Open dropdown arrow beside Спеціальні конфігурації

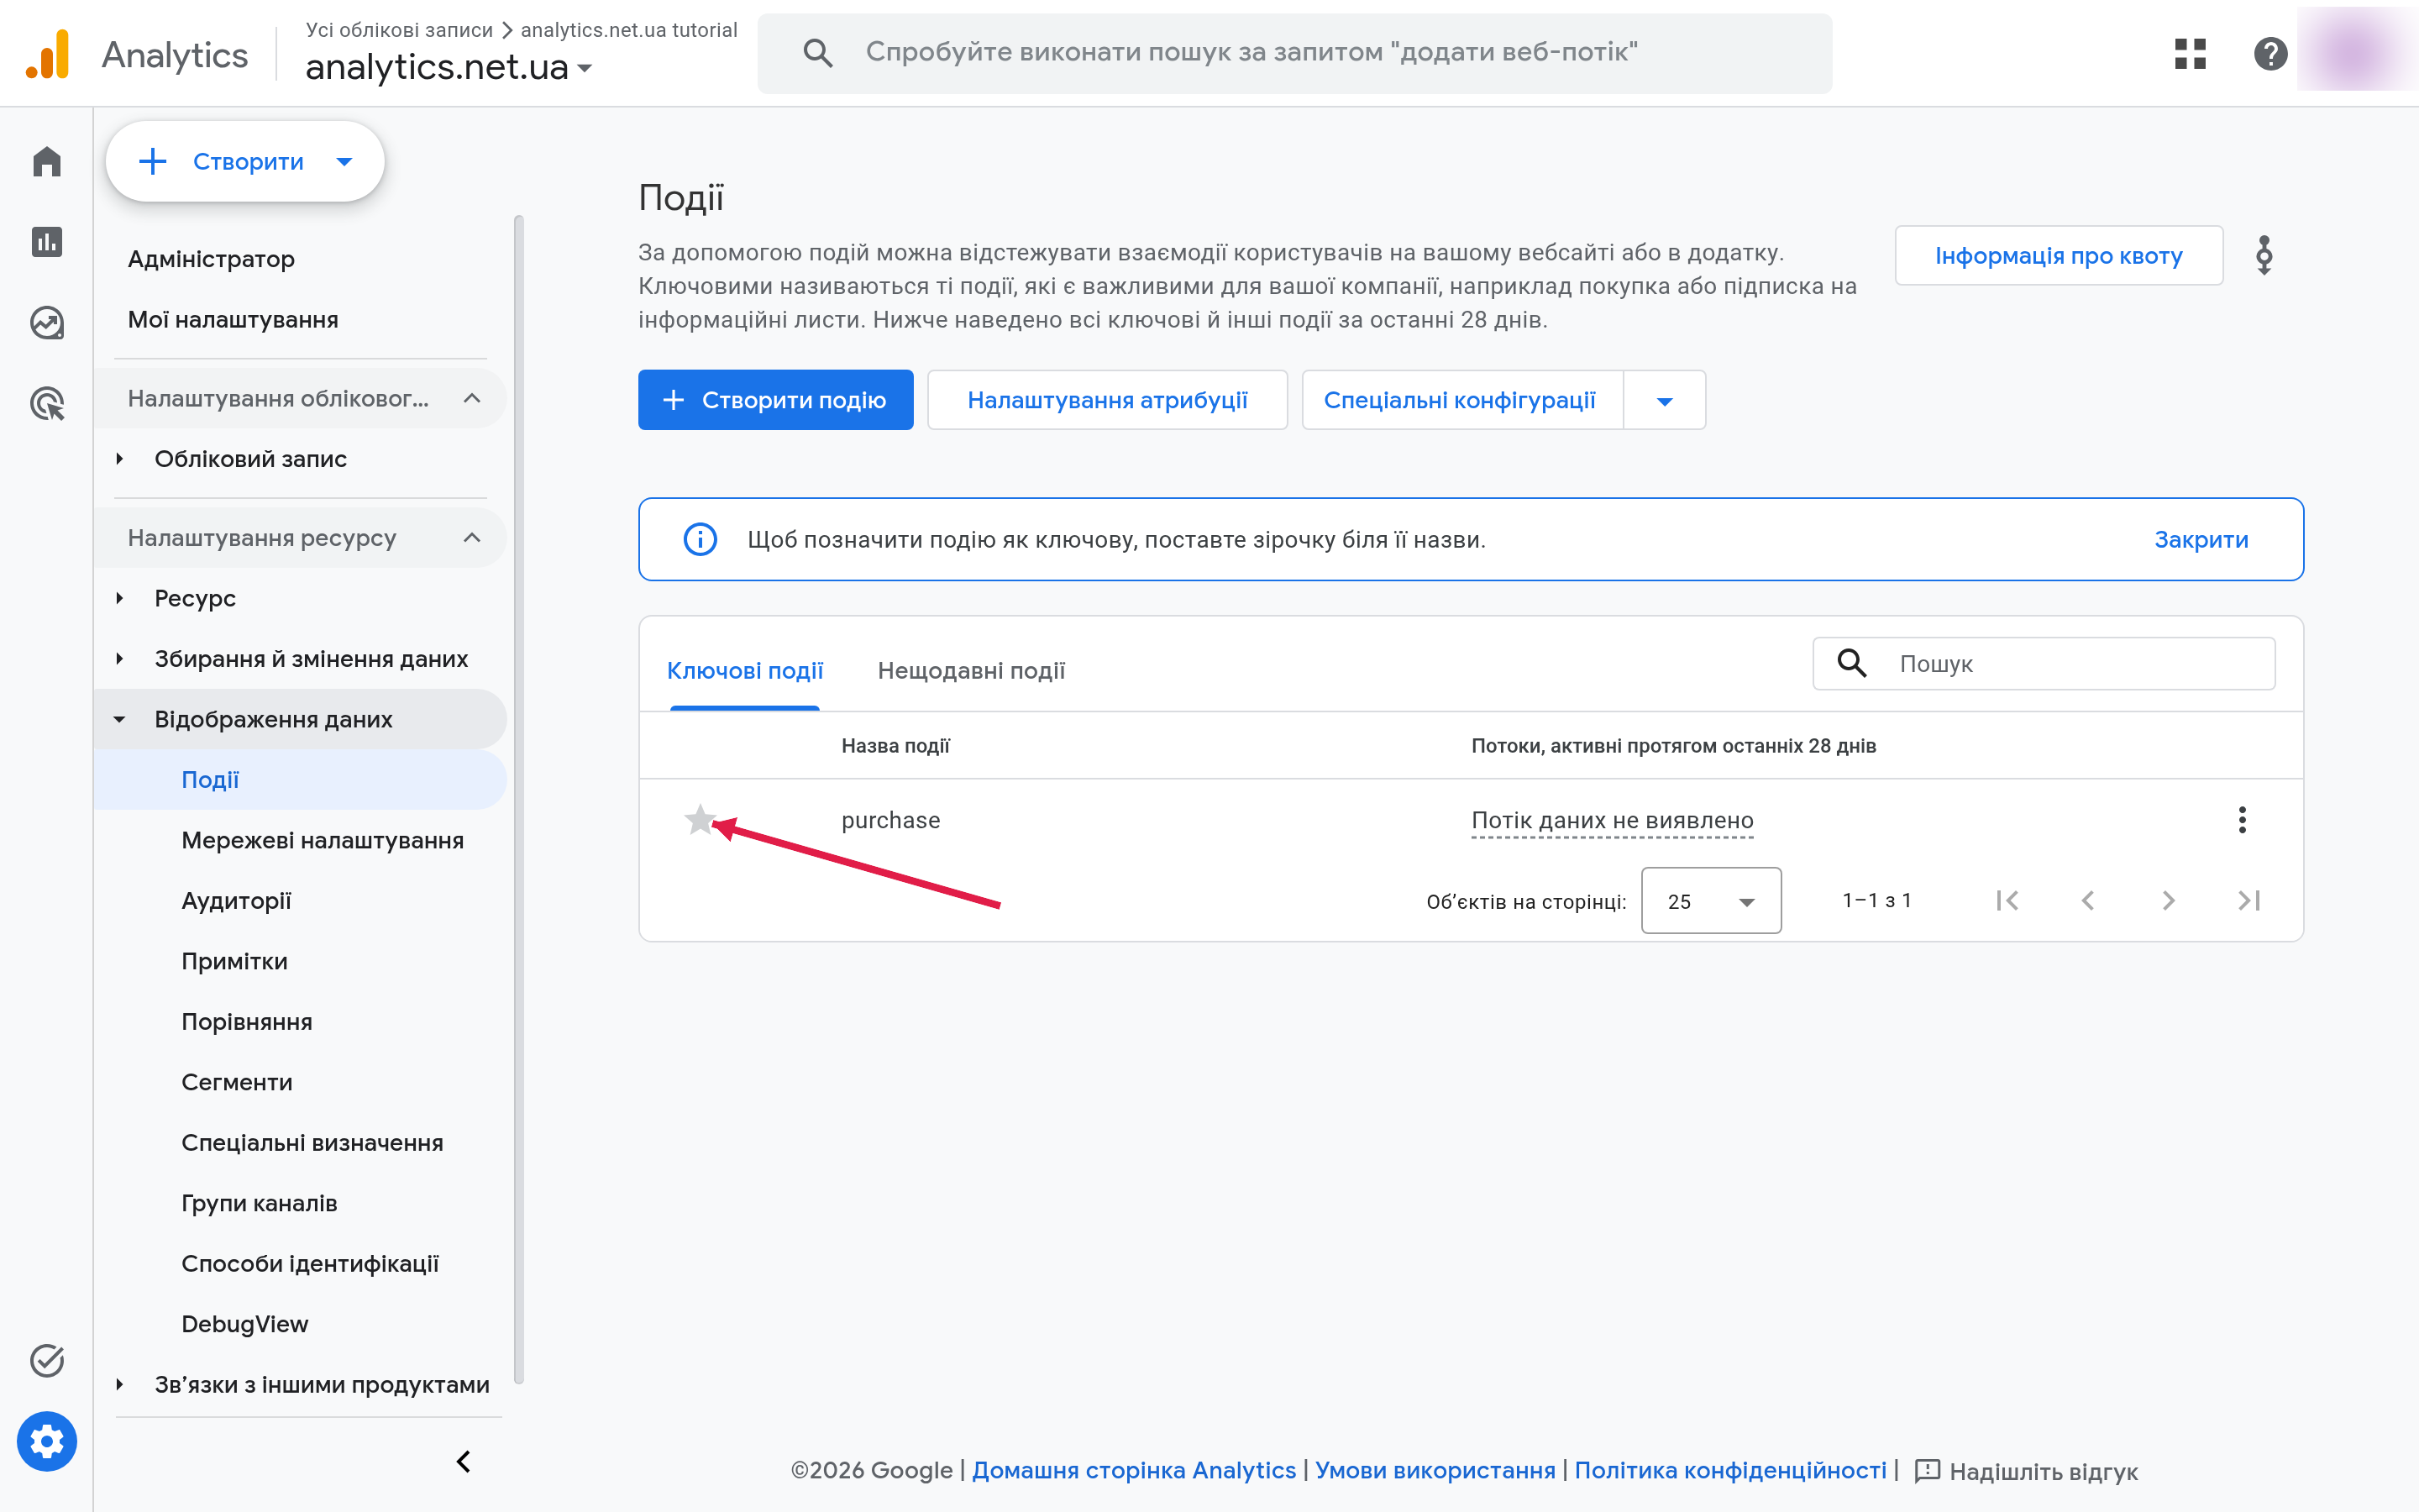[1664, 400]
